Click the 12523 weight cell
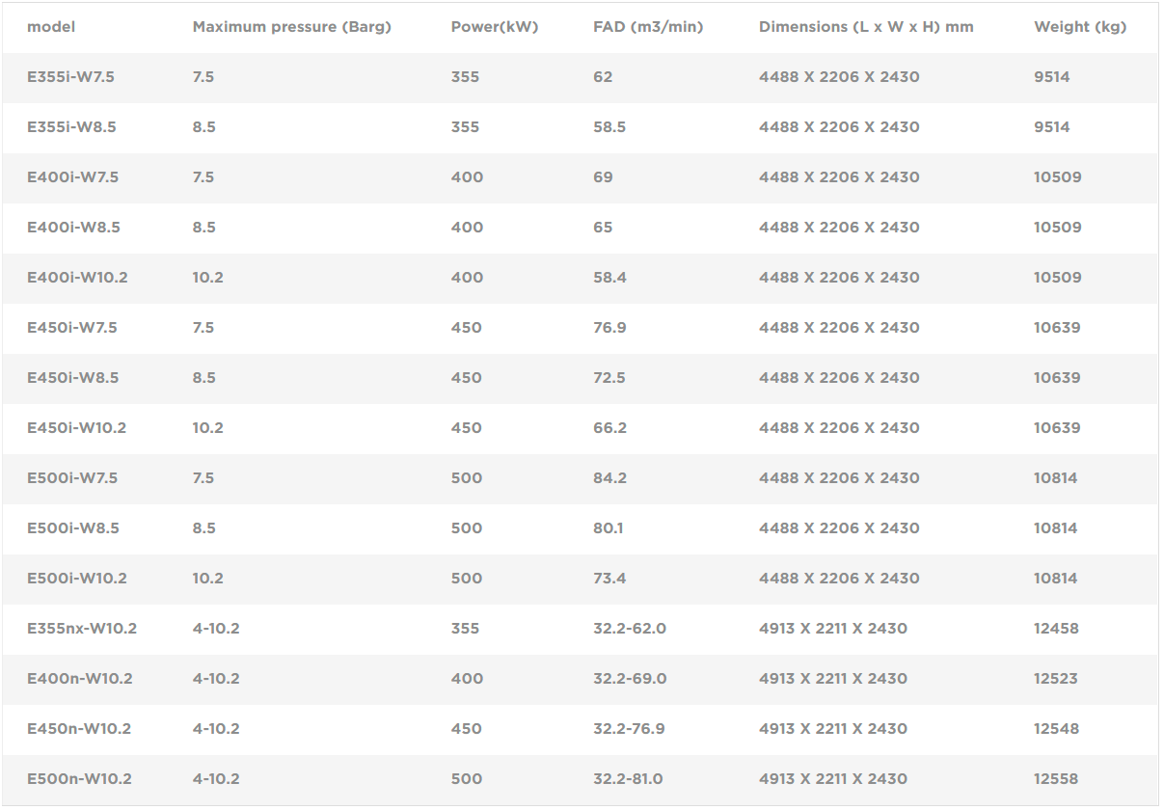 (1056, 679)
